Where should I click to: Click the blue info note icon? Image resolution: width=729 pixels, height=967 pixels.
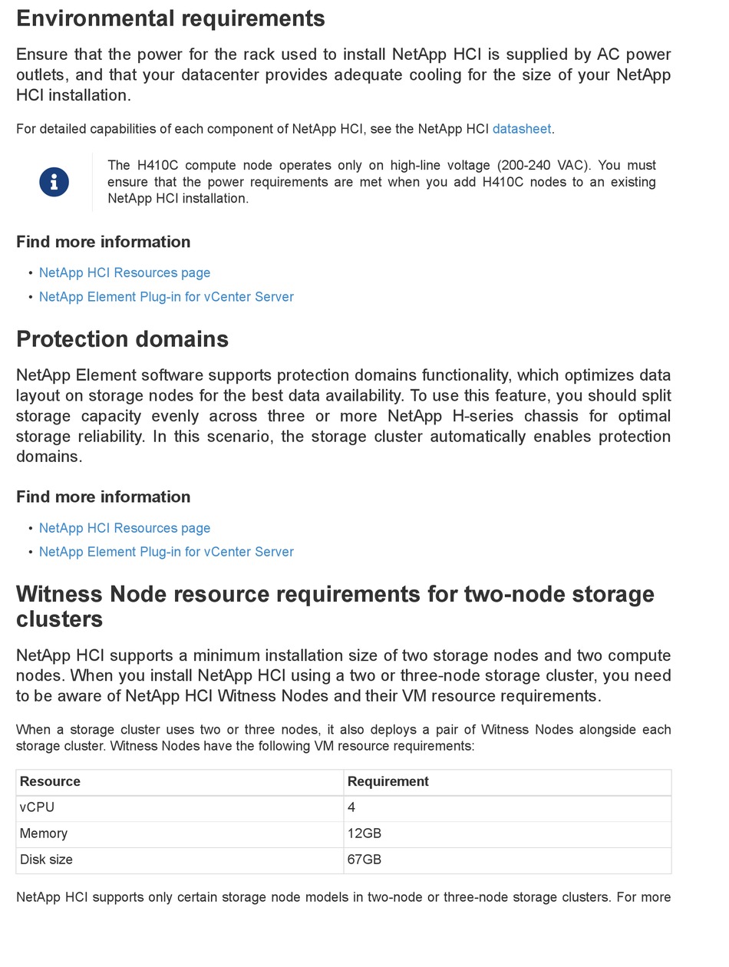pos(54,182)
